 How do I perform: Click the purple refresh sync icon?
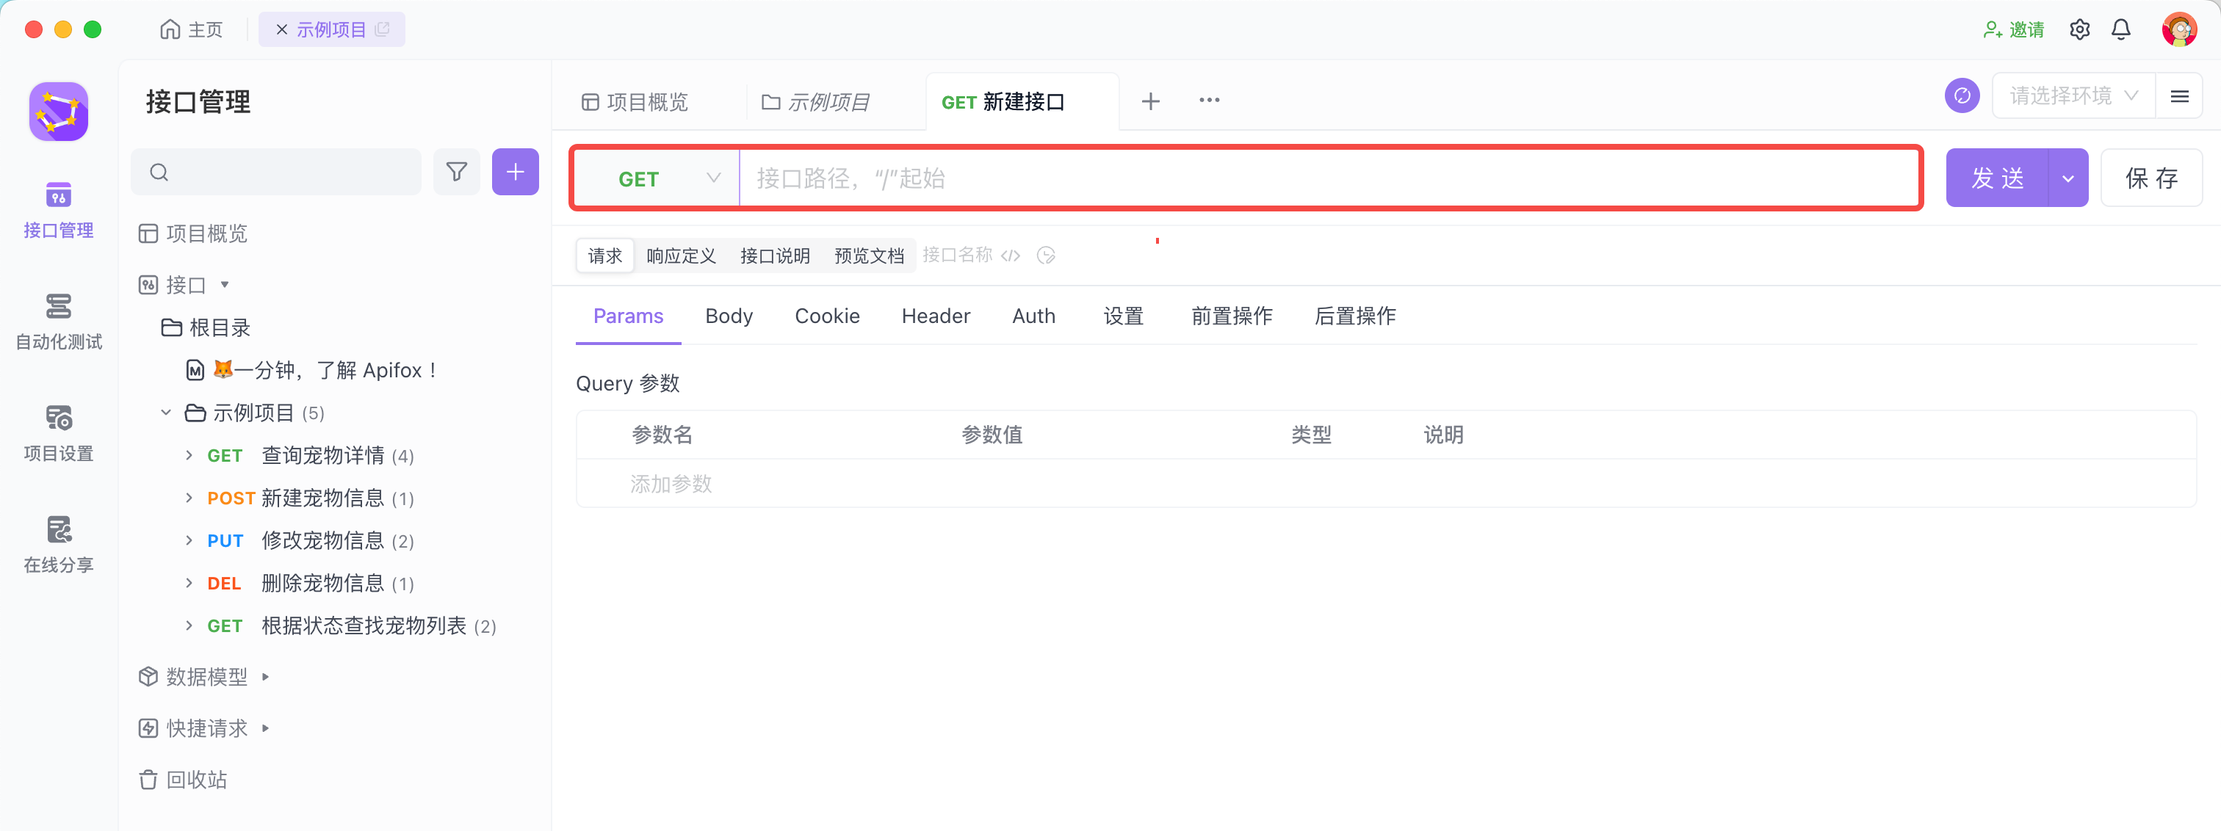[1962, 95]
